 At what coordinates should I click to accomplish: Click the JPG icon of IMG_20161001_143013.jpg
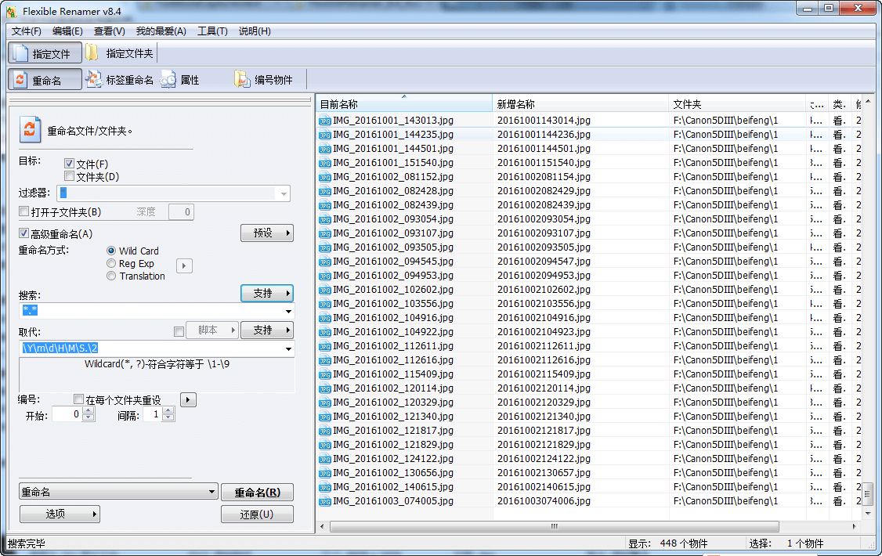click(325, 121)
